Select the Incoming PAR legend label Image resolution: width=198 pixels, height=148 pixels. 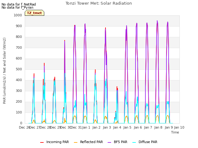(58, 142)
